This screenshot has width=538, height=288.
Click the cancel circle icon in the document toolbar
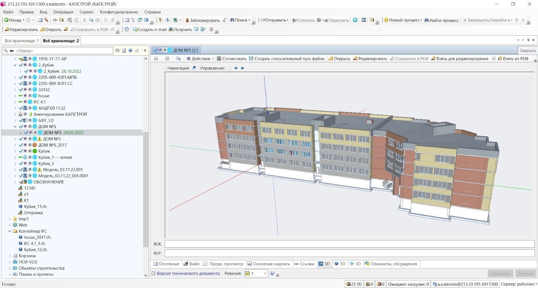[167, 58]
